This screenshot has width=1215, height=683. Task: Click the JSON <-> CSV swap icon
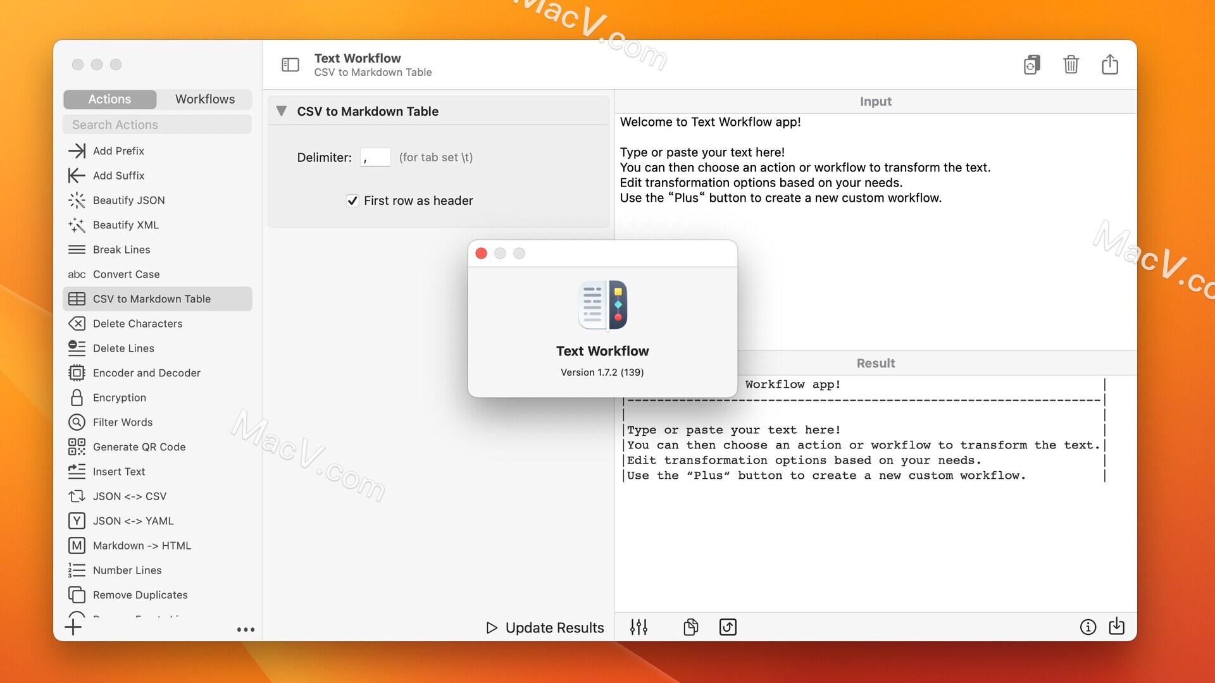tap(77, 496)
